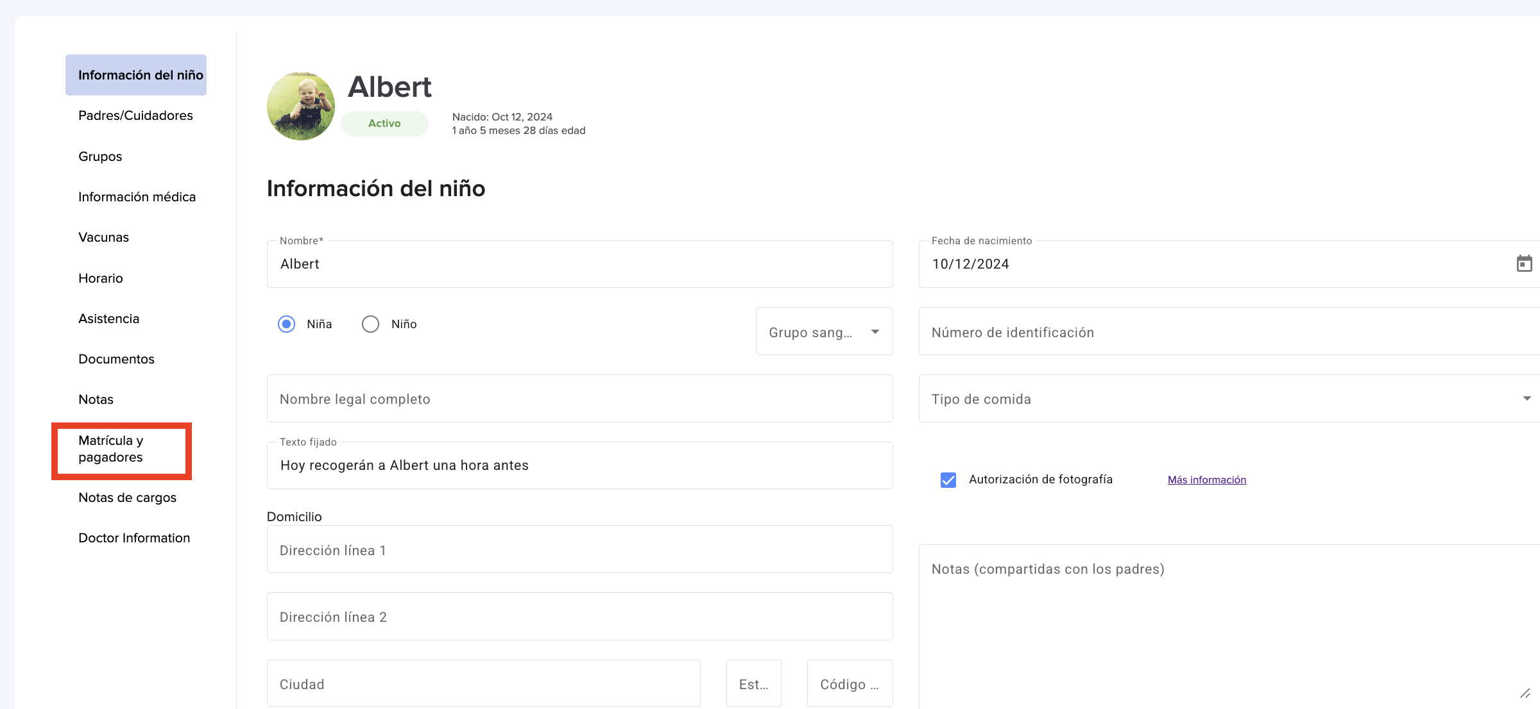Click Albert's profile photo

tap(301, 106)
